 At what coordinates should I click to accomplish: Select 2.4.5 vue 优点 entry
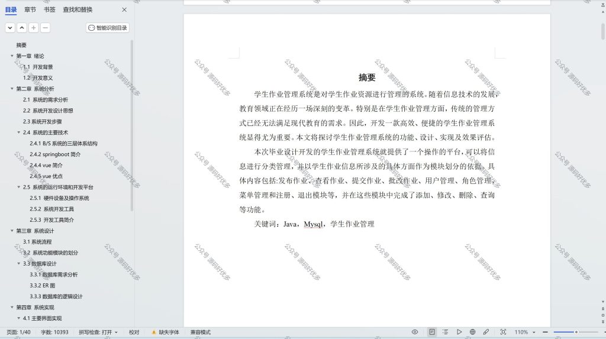pos(46,176)
